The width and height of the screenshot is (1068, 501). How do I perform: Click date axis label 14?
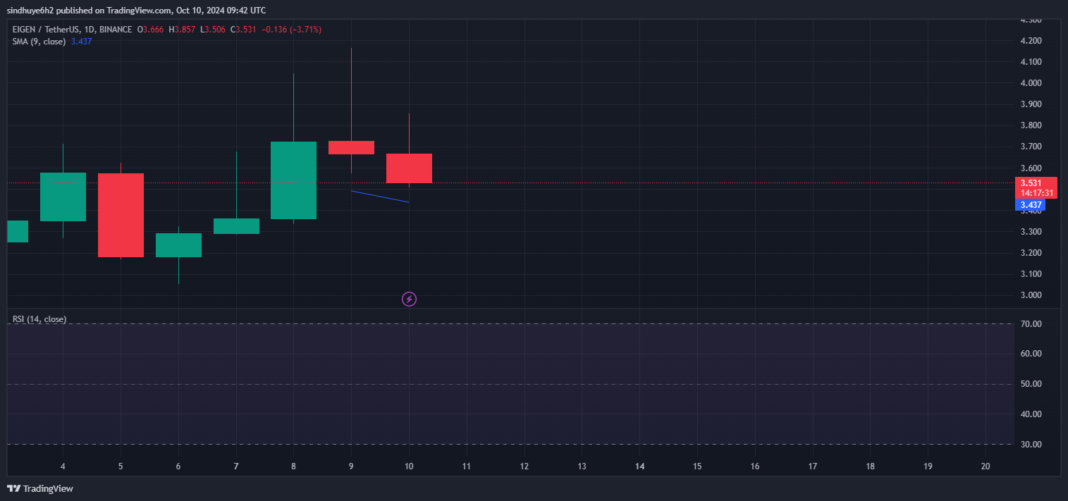[x=639, y=466]
